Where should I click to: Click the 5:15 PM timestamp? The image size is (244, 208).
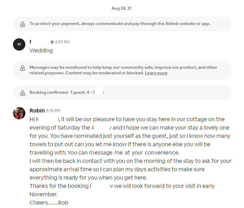[53, 111]
